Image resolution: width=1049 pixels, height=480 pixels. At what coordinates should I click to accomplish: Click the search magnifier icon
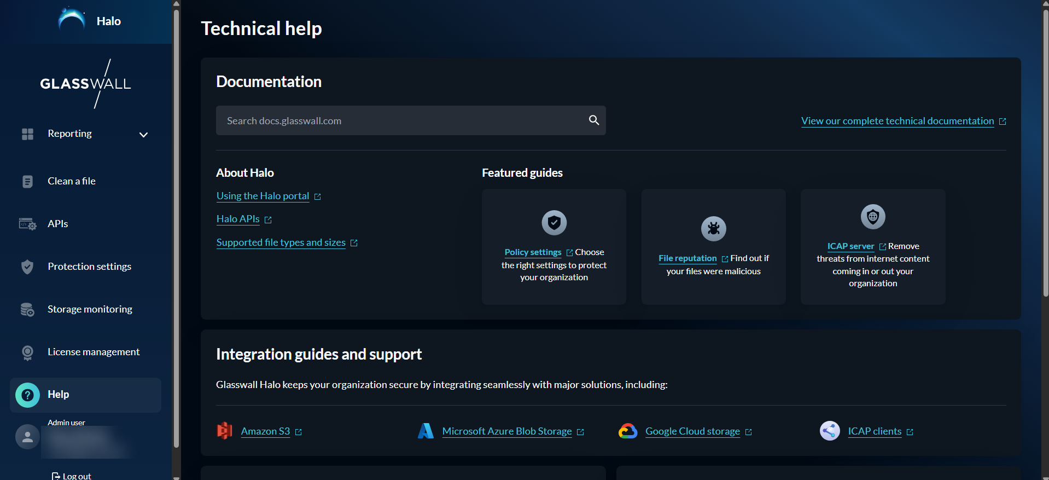pyautogui.click(x=593, y=120)
